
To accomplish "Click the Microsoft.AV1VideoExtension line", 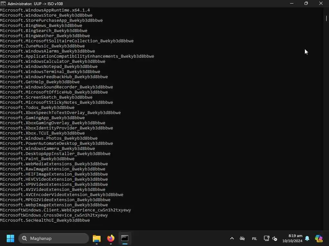I will tap(53, 190).
